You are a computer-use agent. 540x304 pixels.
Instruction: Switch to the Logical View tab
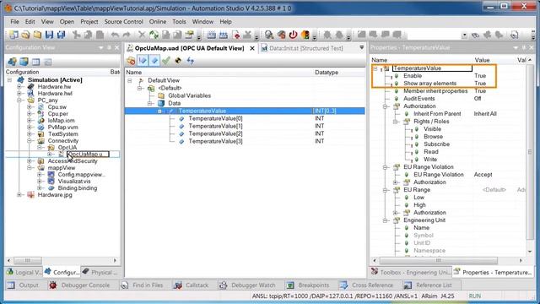(x=24, y=272)
